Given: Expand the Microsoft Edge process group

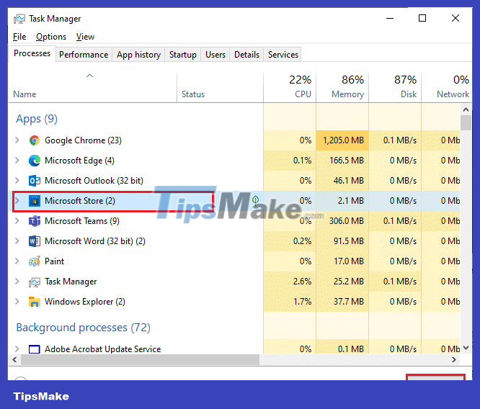Looking at the screenshot, I should pyautogui.click(x=17, y=161).
